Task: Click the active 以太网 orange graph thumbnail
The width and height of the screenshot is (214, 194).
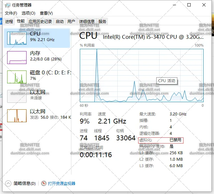Action: [x=17, y=115]
